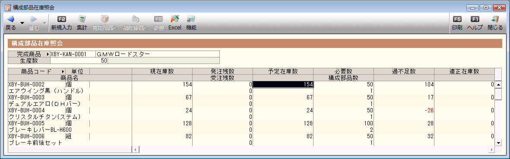Viewport: 510px width, 159px height.
Task: Click the 進む forward arrow icon
Action: [x=33, y=19]
